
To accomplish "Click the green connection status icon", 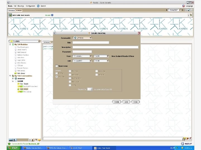I will click(9, 144).
